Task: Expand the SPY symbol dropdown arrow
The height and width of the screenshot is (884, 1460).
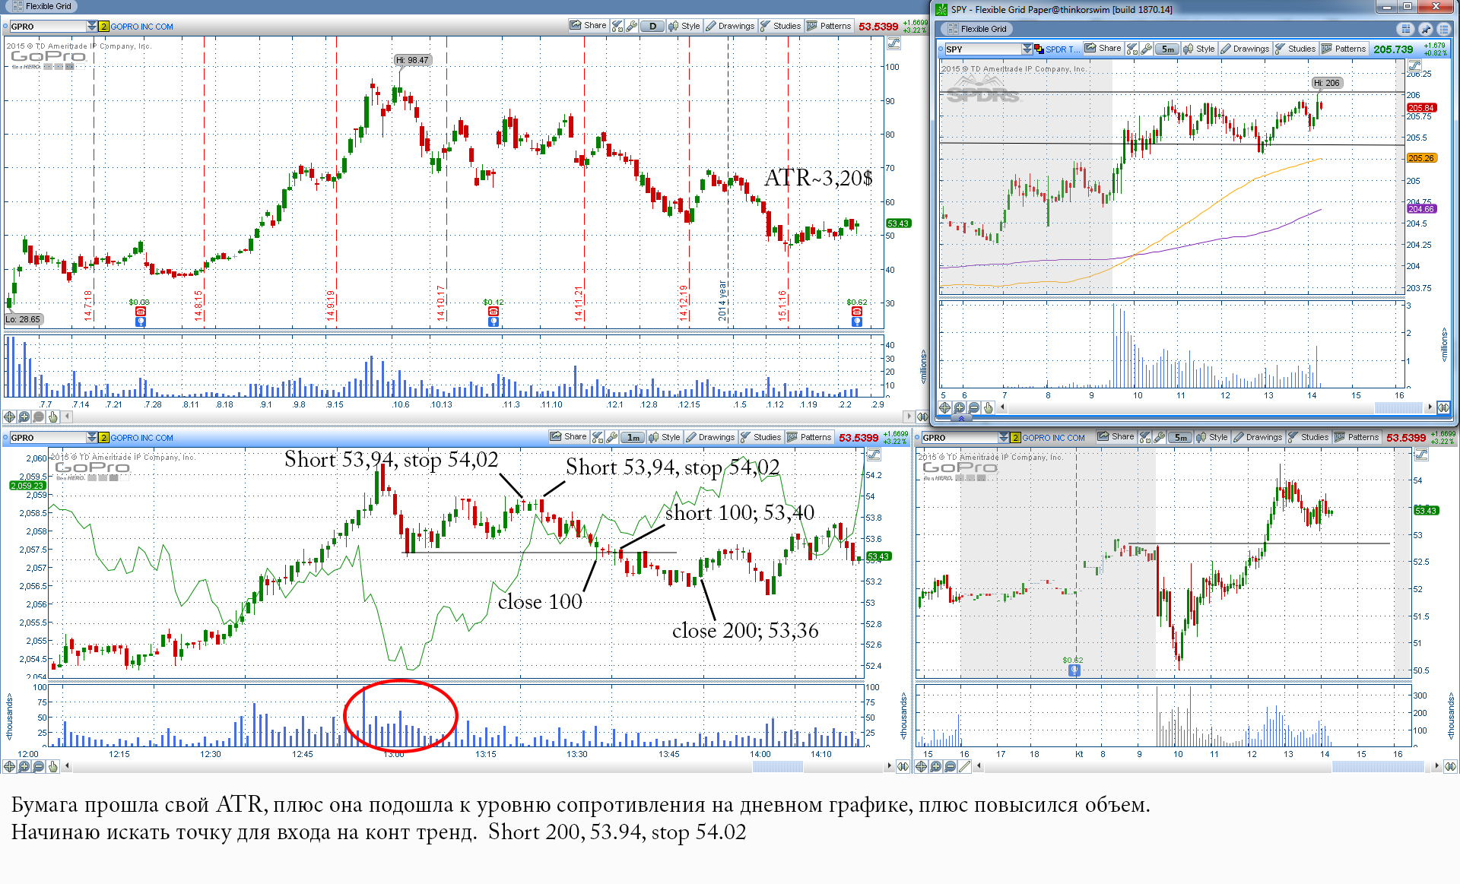Action: [x=1027, y=49]
